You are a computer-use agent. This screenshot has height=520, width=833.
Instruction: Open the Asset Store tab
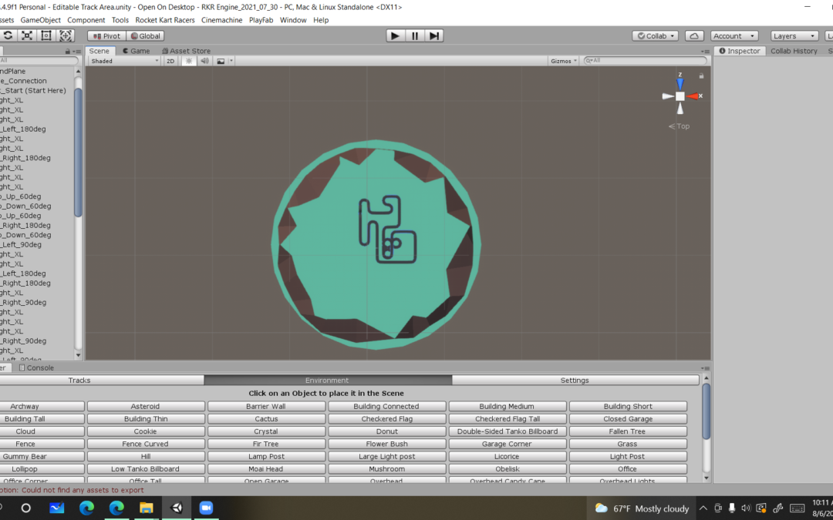[186, 51]
